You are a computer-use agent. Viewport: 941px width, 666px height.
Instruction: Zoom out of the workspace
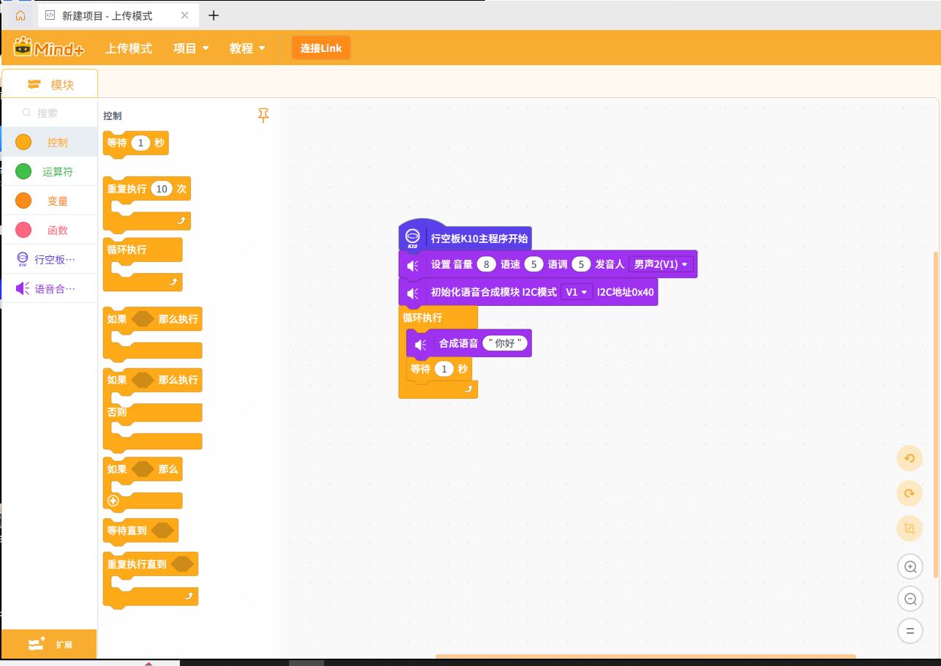tap(910, 599)
